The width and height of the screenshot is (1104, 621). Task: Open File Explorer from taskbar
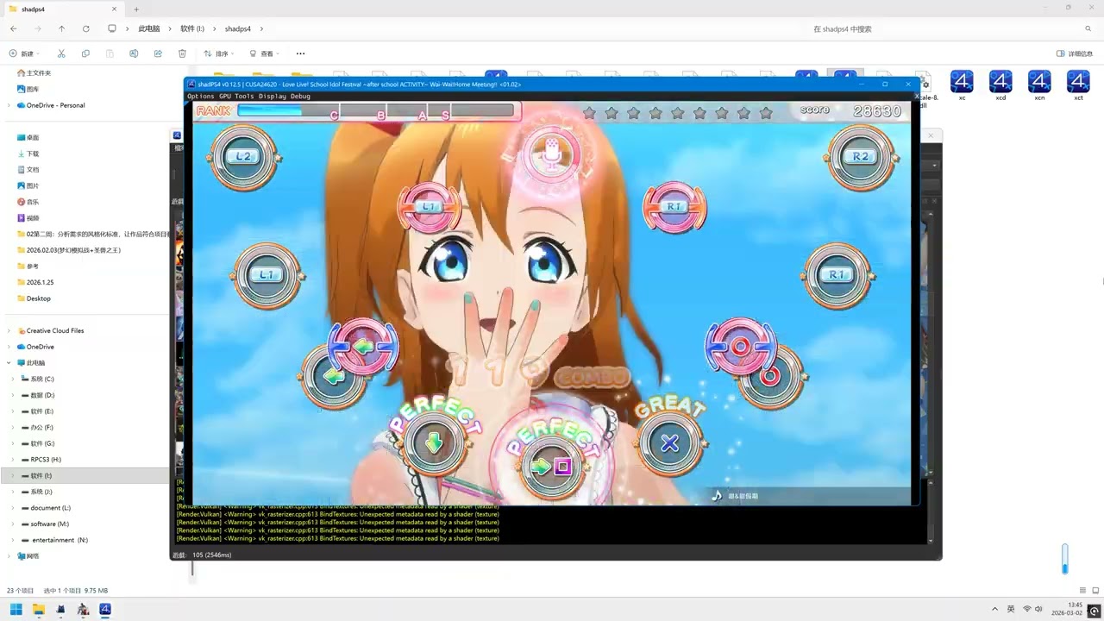click(x=38, y=609)
